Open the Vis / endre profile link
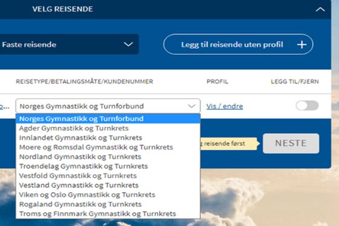This screenshot has height=226, width=339. tap(225, 106)
